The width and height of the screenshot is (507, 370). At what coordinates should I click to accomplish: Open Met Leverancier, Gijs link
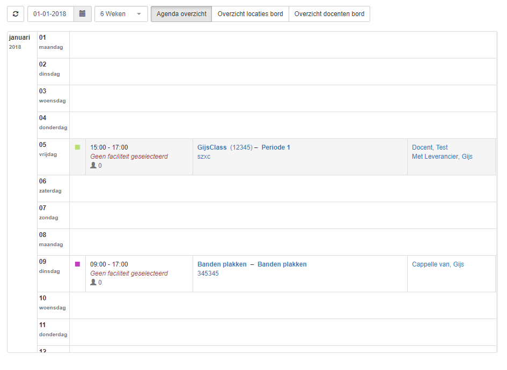(x=442, y=157)
